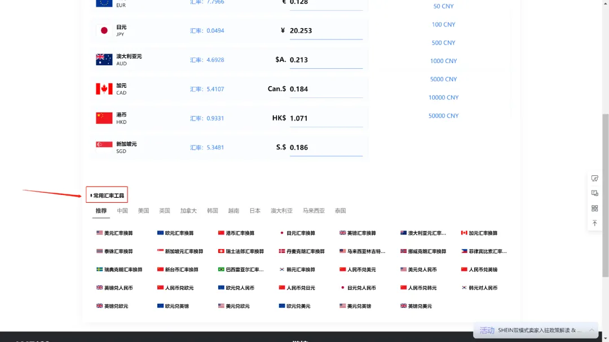Open the 人民币兑英镑 link
Screen dimensions: 609x342
coord(479,269)
